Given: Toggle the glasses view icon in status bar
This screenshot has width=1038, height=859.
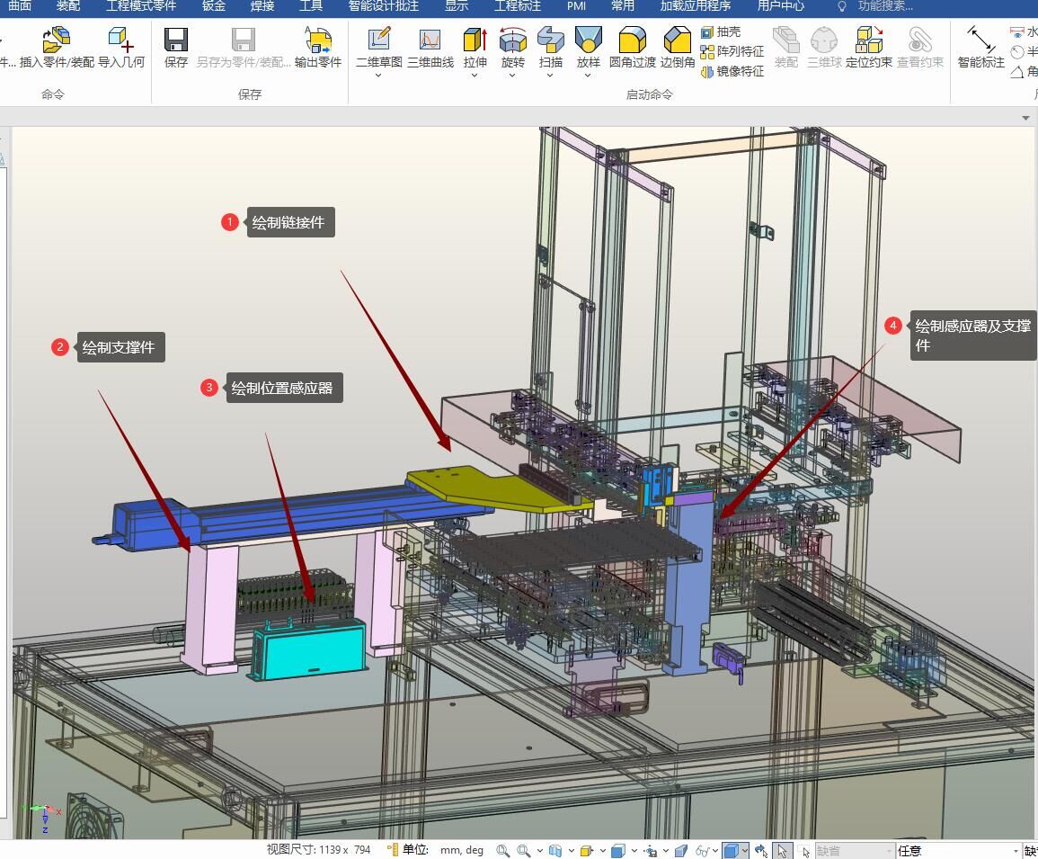Looking at the screenshot, I should [x=703, y=850].
